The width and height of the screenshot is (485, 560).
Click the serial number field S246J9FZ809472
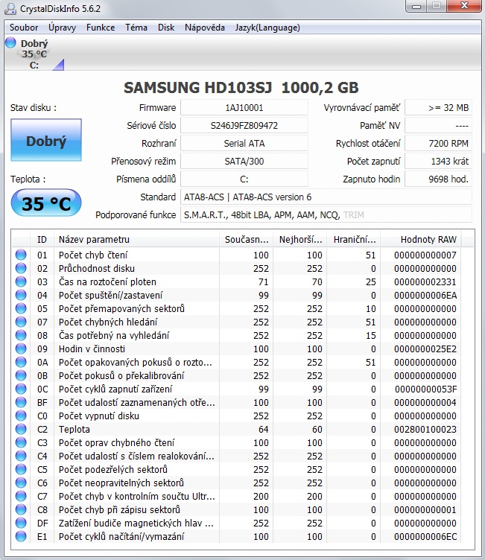[x=244, y=125]
